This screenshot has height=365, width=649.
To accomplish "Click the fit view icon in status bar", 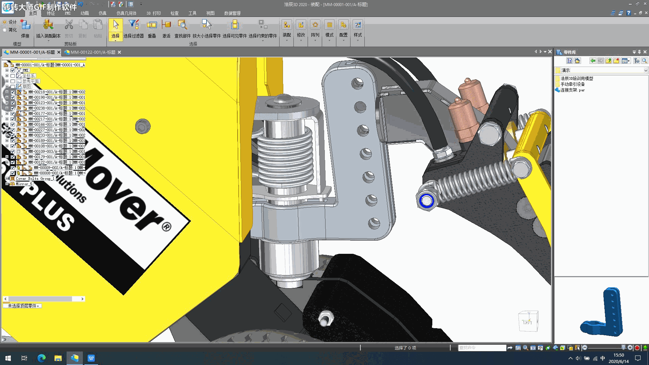I will 533,348.
